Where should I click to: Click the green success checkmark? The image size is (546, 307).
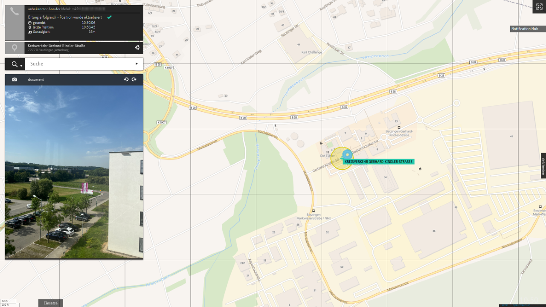click(x=110, y=17)
